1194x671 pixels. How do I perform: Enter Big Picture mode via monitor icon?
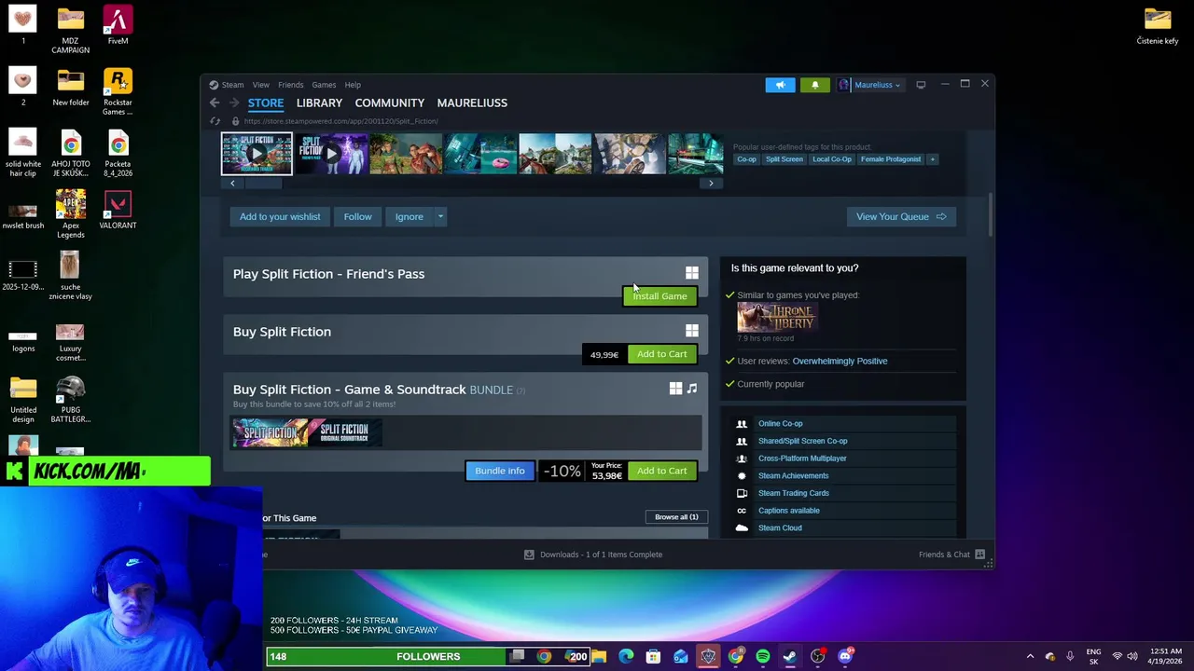(921, 85)
